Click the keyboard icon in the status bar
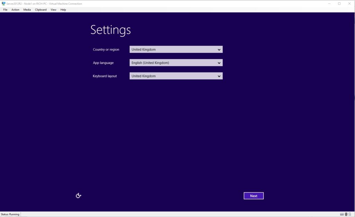The width and height of the screenshot is (355, 217). (342, 214)
